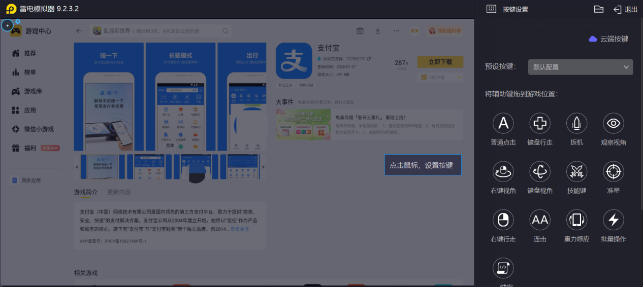Open the 福利 gift sidebar item

pyautogui.click(x=36, y=148)
